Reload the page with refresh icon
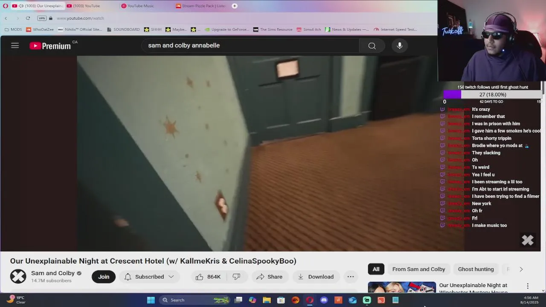 [x=28, y=18]
